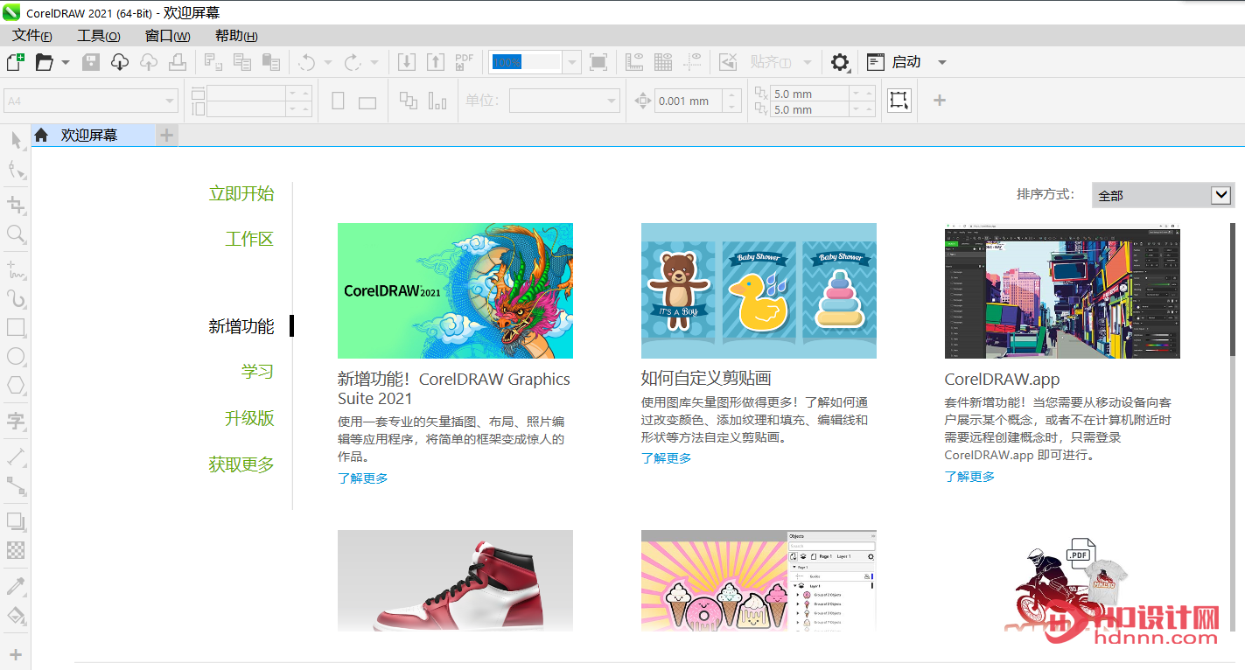Select the Ellipse tool
The width and height of the screenshot is (1245, 670).
click(16, 357)
